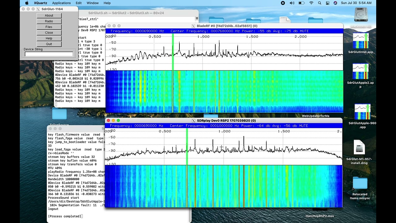This screenshot has height=223, width=396.
Task: Click '[Process completed]' text in terminal
Action: pyautogui.click(x=64, y=216)
